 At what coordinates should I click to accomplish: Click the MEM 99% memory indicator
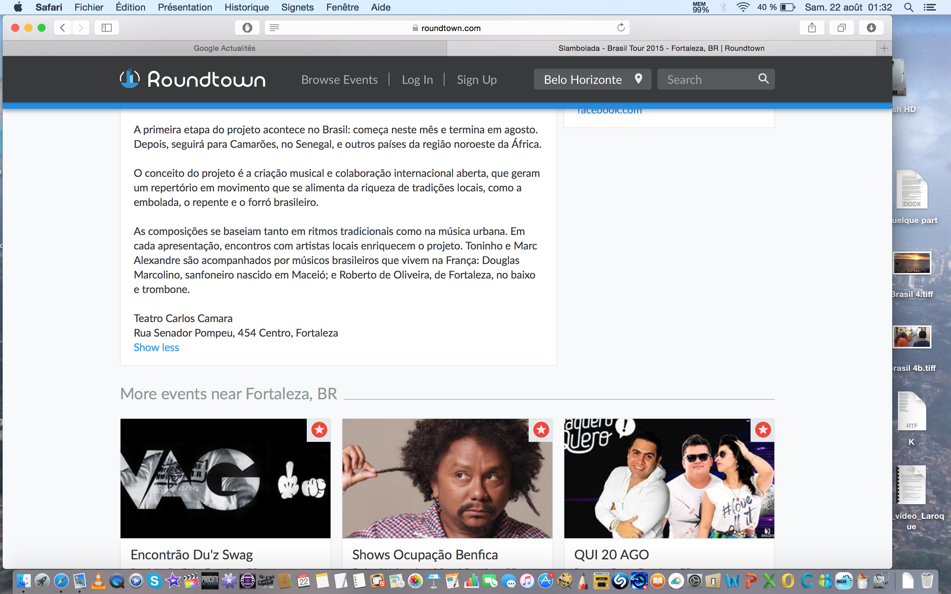pos(701,7)
